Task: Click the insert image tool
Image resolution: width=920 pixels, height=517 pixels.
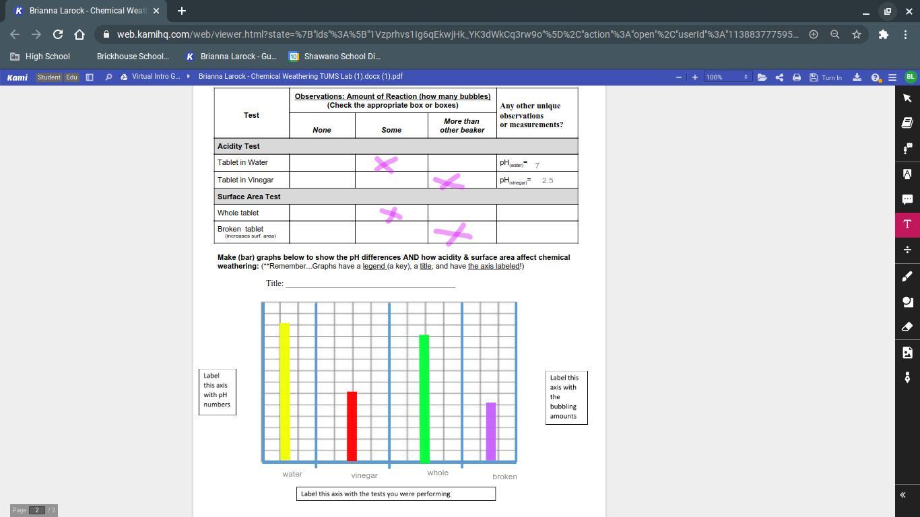Action: point(907,353)
